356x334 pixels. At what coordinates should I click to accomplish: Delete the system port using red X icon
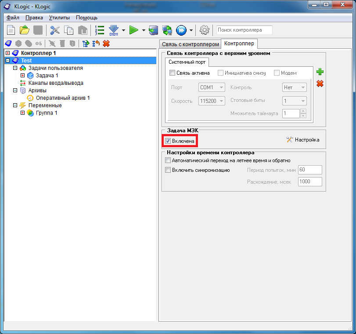[x=320, y=84]
